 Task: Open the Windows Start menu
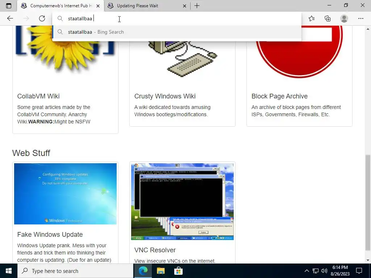tap(9, 271)
